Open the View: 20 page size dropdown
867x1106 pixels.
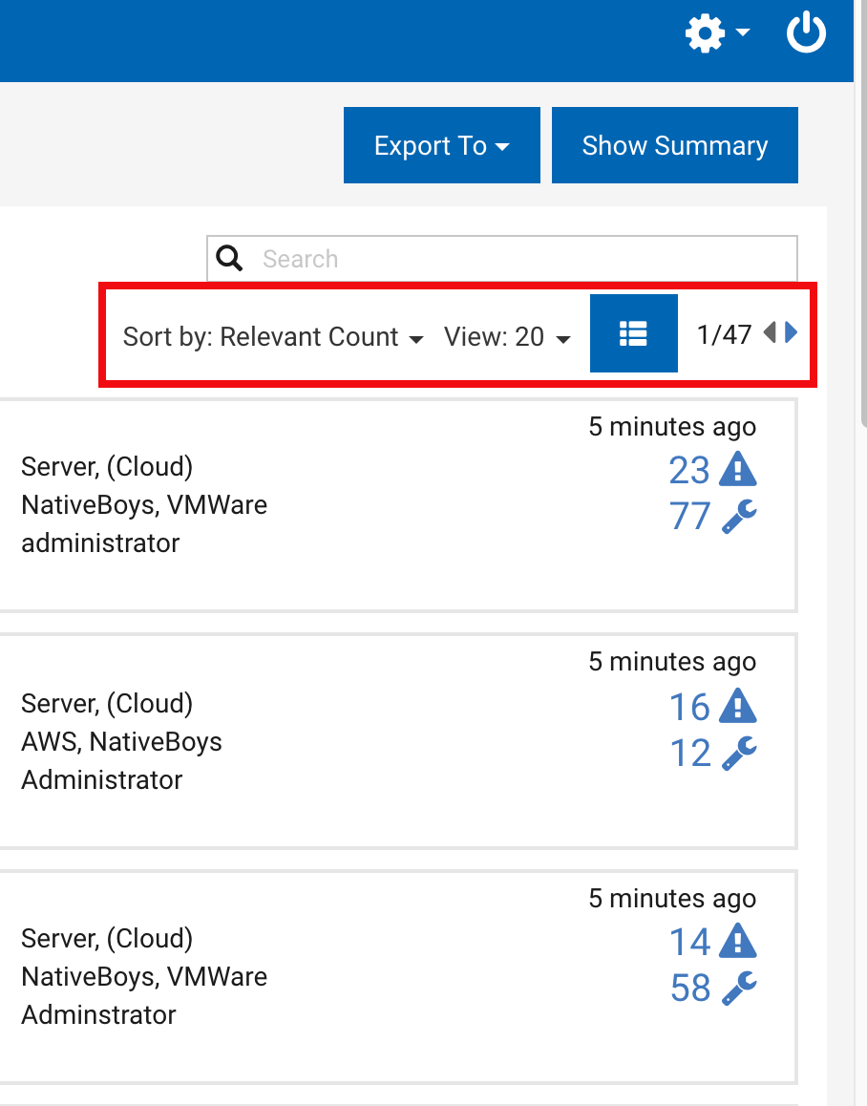507,336
